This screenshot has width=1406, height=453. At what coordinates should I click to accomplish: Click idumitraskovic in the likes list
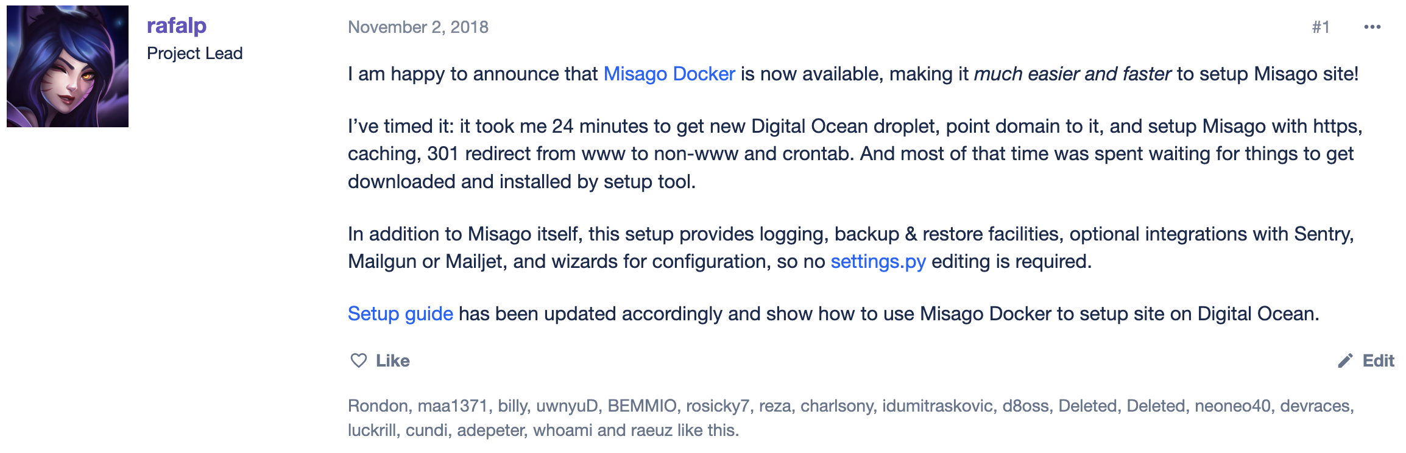click(937, 406)
